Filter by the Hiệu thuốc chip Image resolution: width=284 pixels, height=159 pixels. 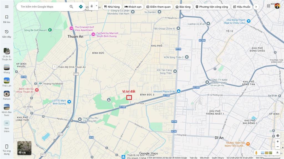click(242, 7)
